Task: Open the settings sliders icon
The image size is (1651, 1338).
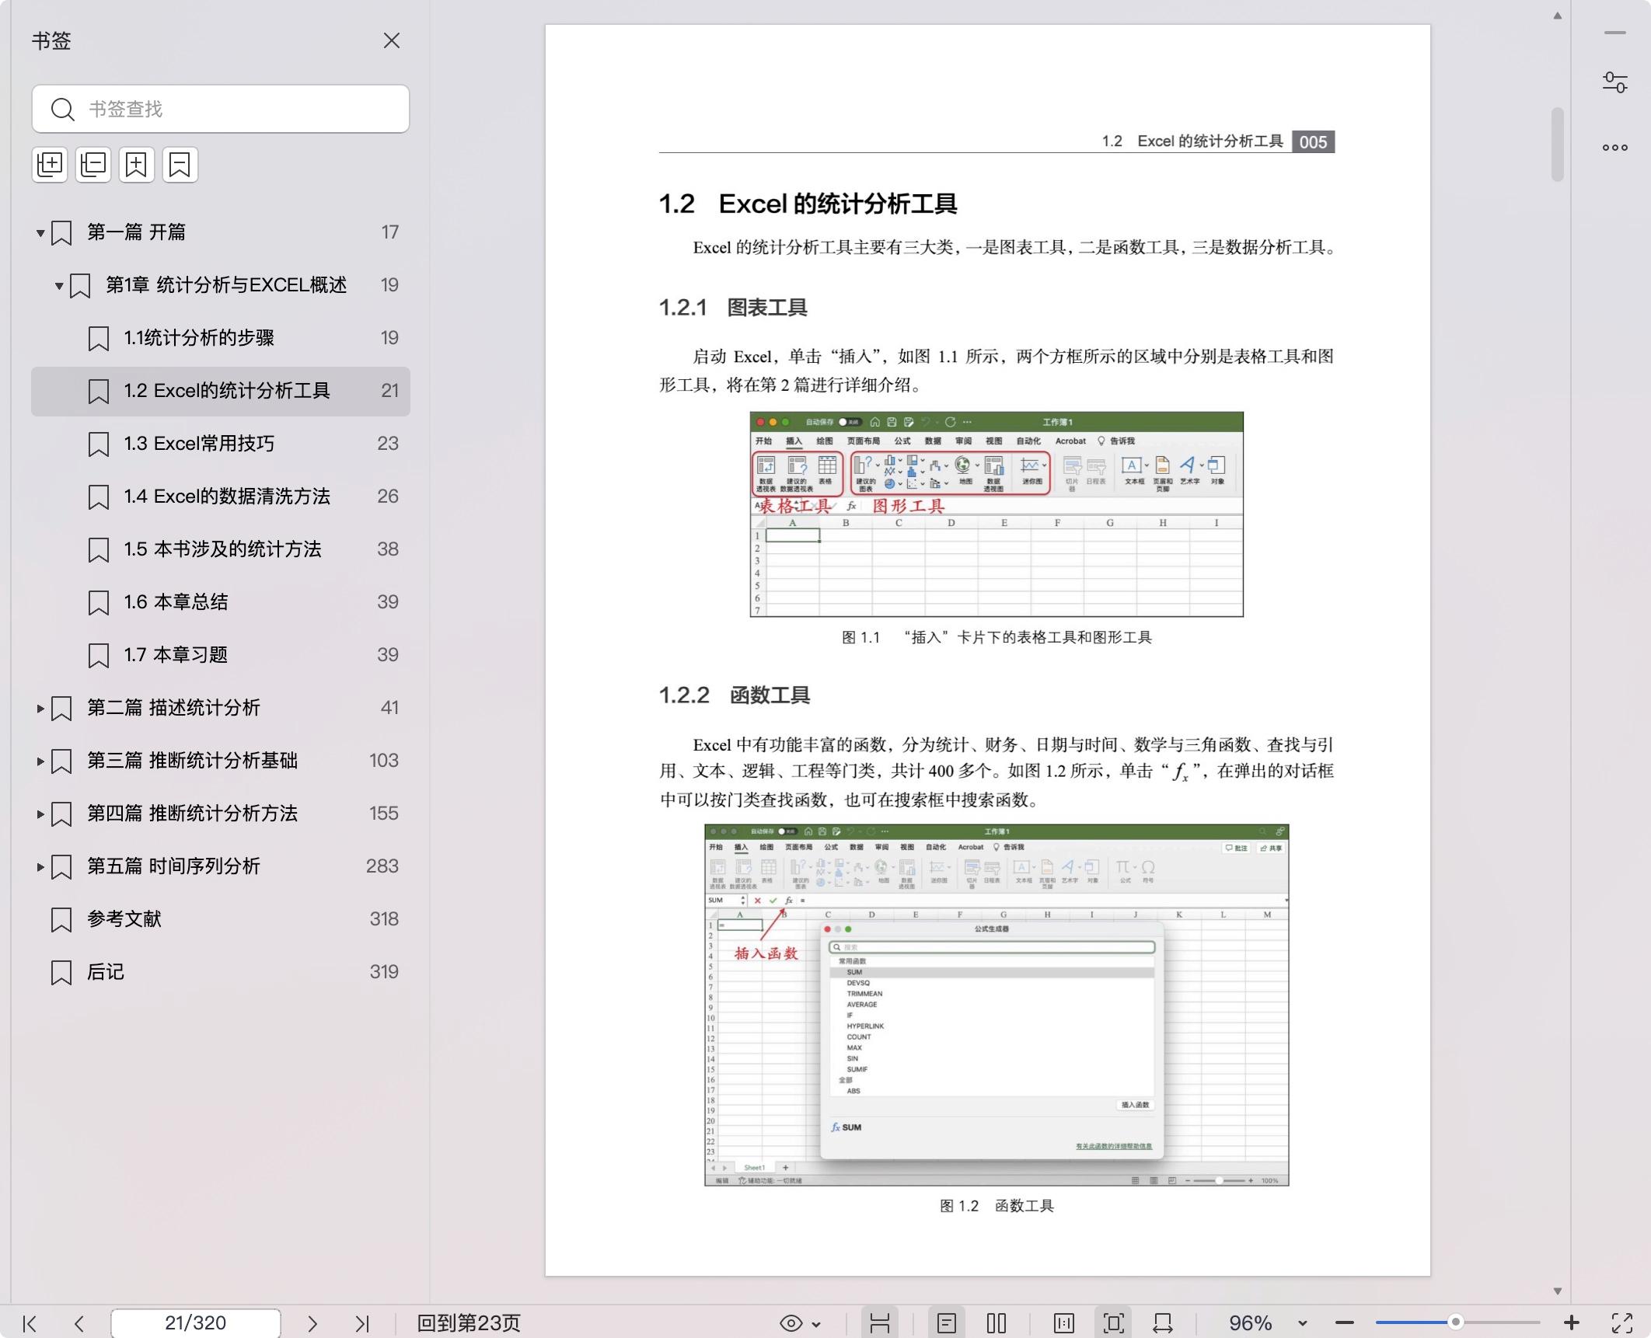Action: click(x=1615, y=82)
